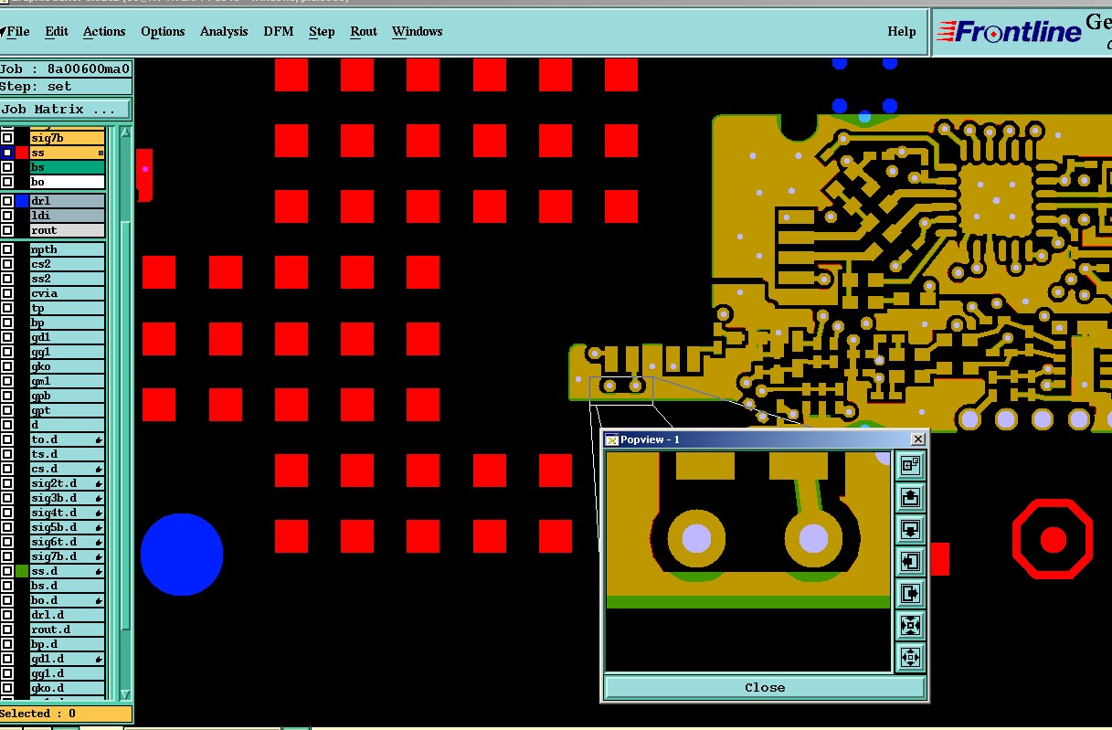
Task: Click the hand marker on bo.d row
Action: pos(98,600)
